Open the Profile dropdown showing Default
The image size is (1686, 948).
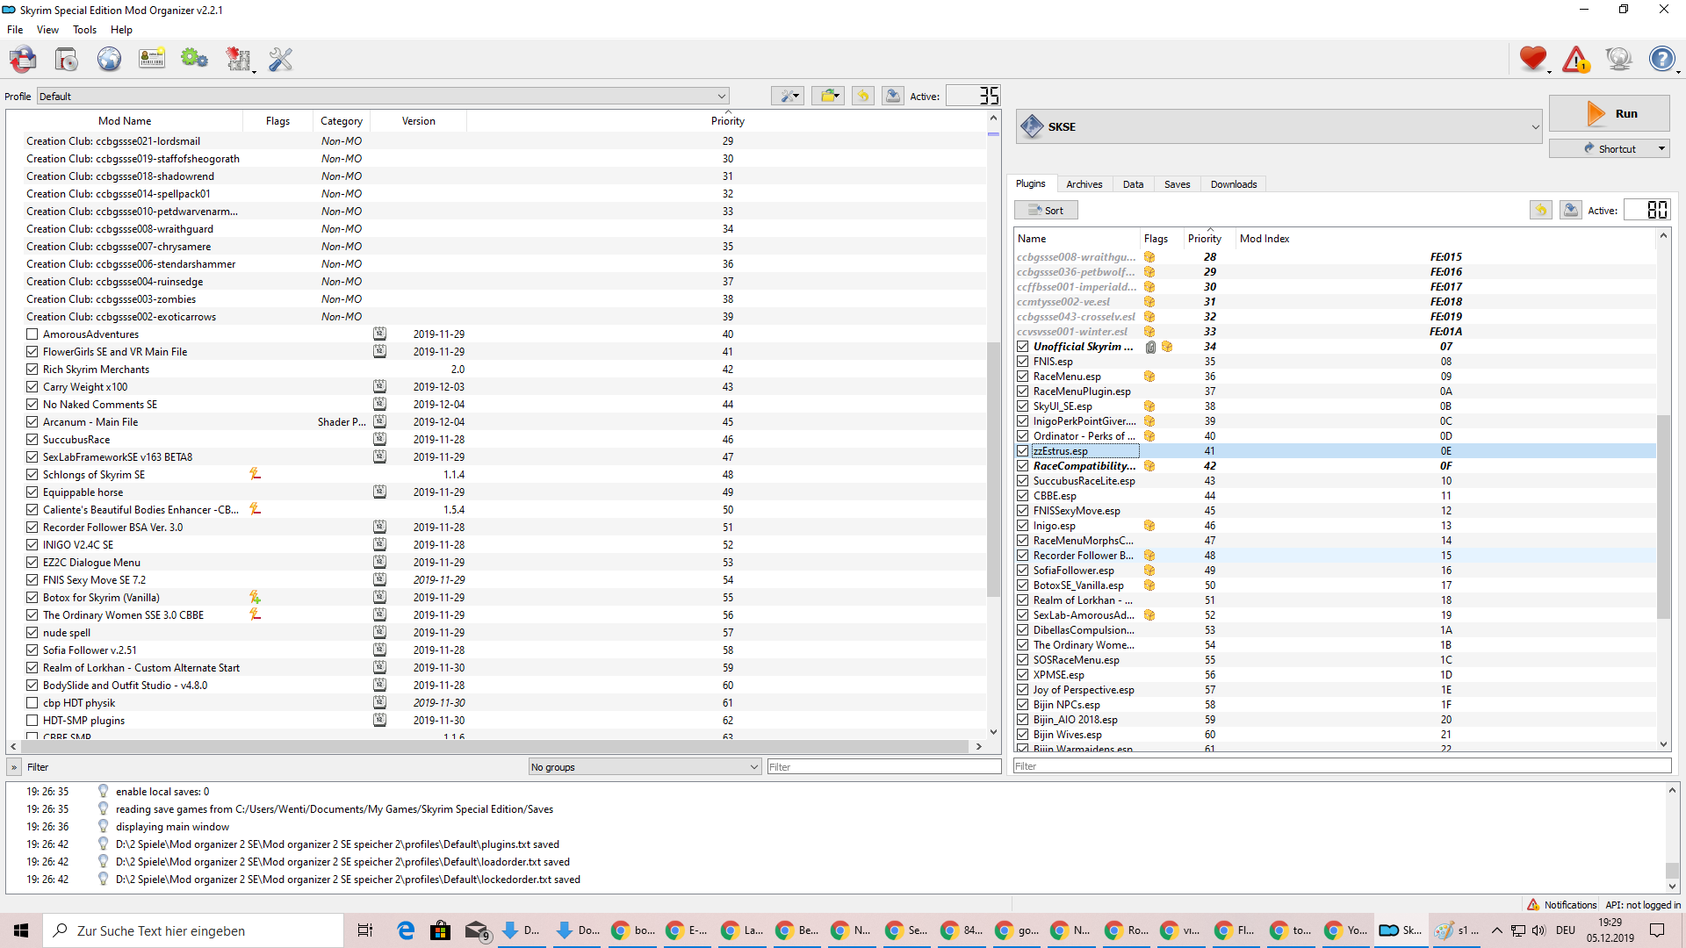coord(383,97)
